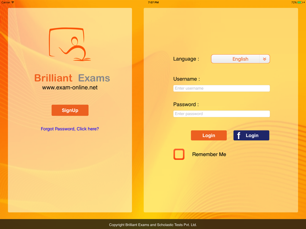This screenshot has width=306, height=229.
Task: Tap the Facebook f Login button
Action: tap(251, 135)
